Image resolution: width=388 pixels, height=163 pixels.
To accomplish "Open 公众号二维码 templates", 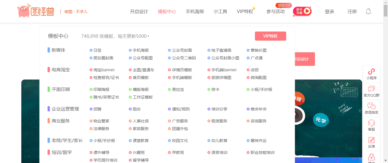I will pos(184,58).
